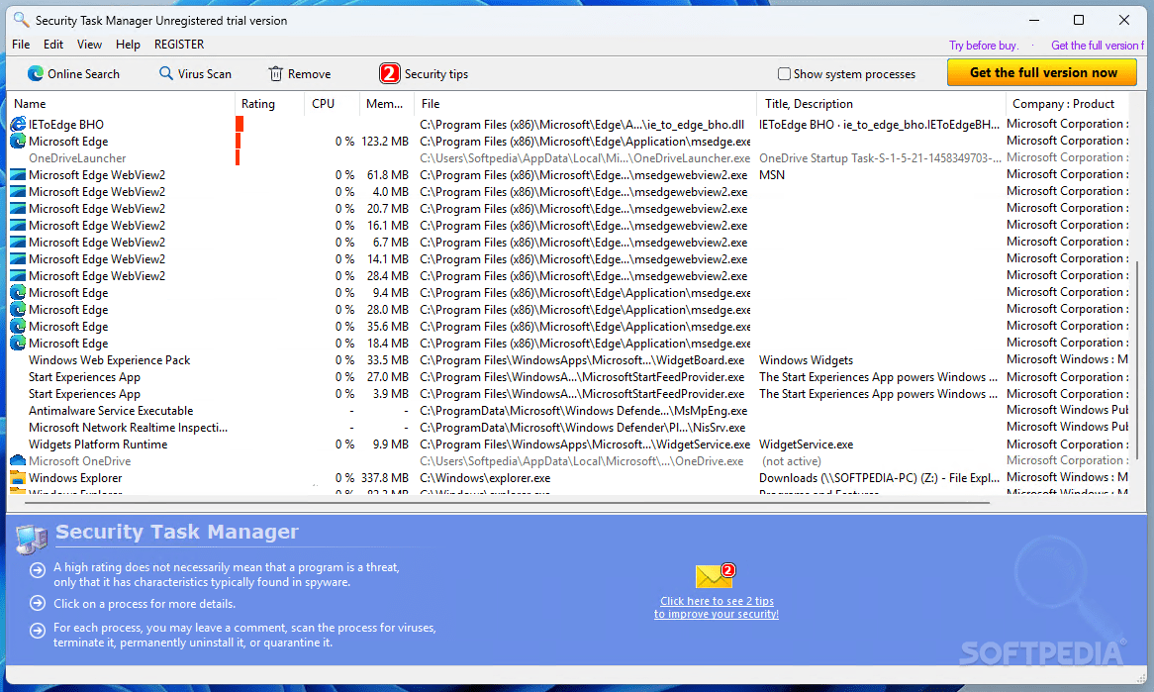Select Windows Web Experience Pack row
This screenshot has width=1154, height=692.
click(x=568, y=360)
